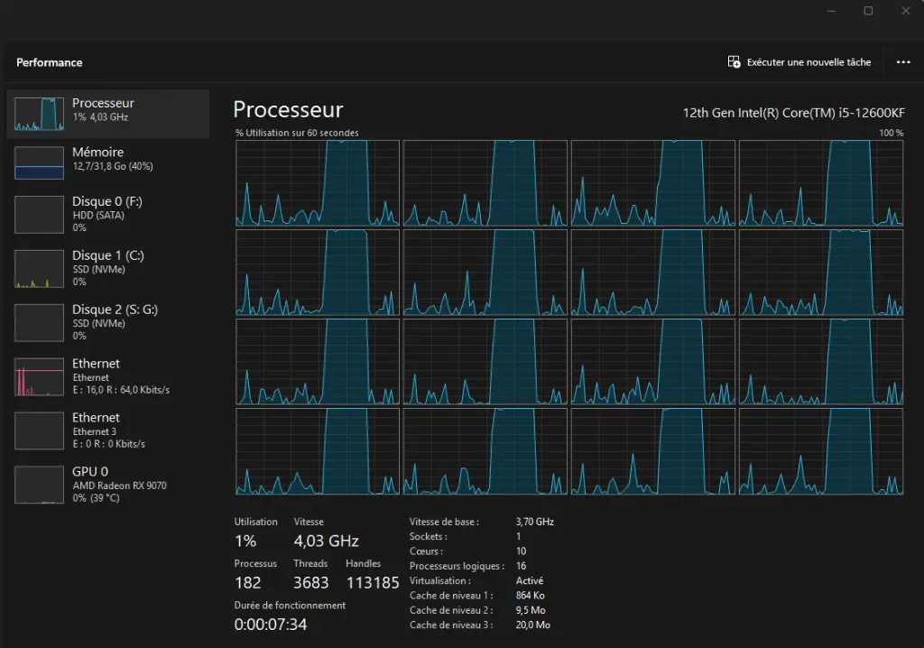Image resolution: width=924 pixels, height=648 pixels.
Task: Click the 12th Gen Intel Core i5-12600KF label
Action: [x=793, y=113]
